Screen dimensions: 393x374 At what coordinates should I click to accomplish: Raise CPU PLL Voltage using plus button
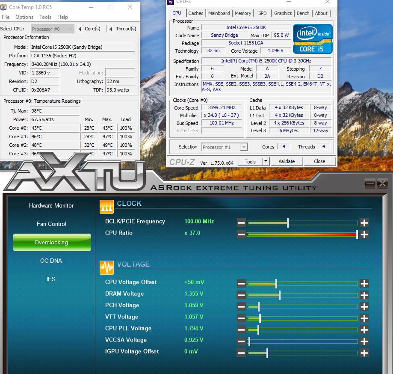tap(364, 329)
